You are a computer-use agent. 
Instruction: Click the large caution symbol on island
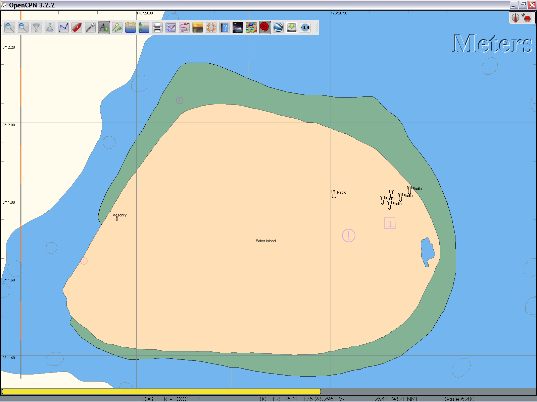(349, 236)
